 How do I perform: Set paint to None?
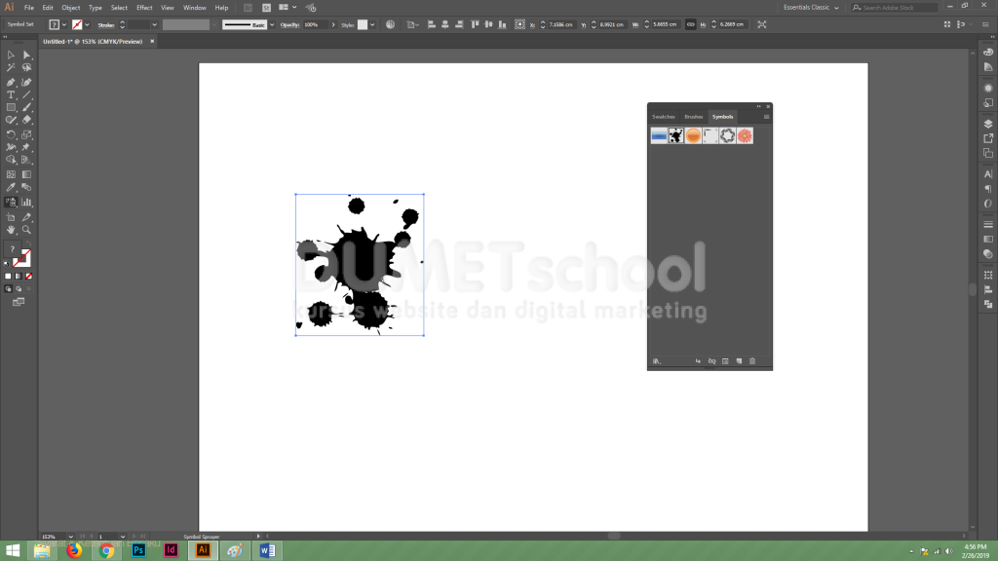(x=28, y=276)
